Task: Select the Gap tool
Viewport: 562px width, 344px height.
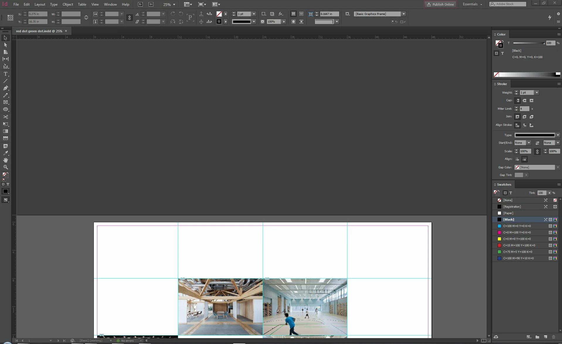Action: pos(5,59)
